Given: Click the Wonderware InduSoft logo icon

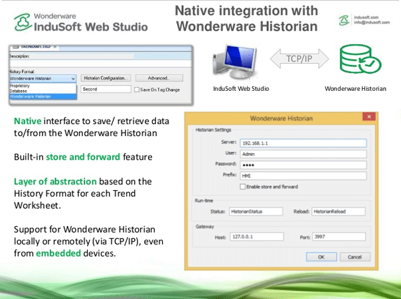Looking at the screenshot, I should (23, 23).
